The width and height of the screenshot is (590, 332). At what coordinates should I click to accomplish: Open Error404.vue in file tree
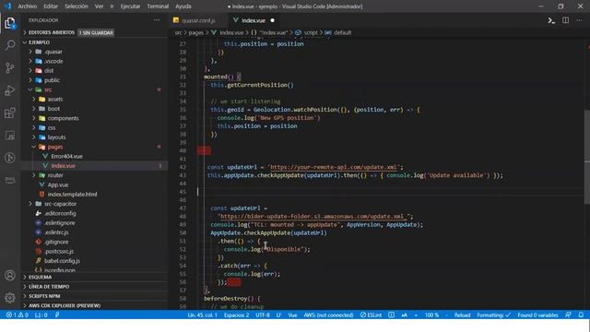pos(66,156)
